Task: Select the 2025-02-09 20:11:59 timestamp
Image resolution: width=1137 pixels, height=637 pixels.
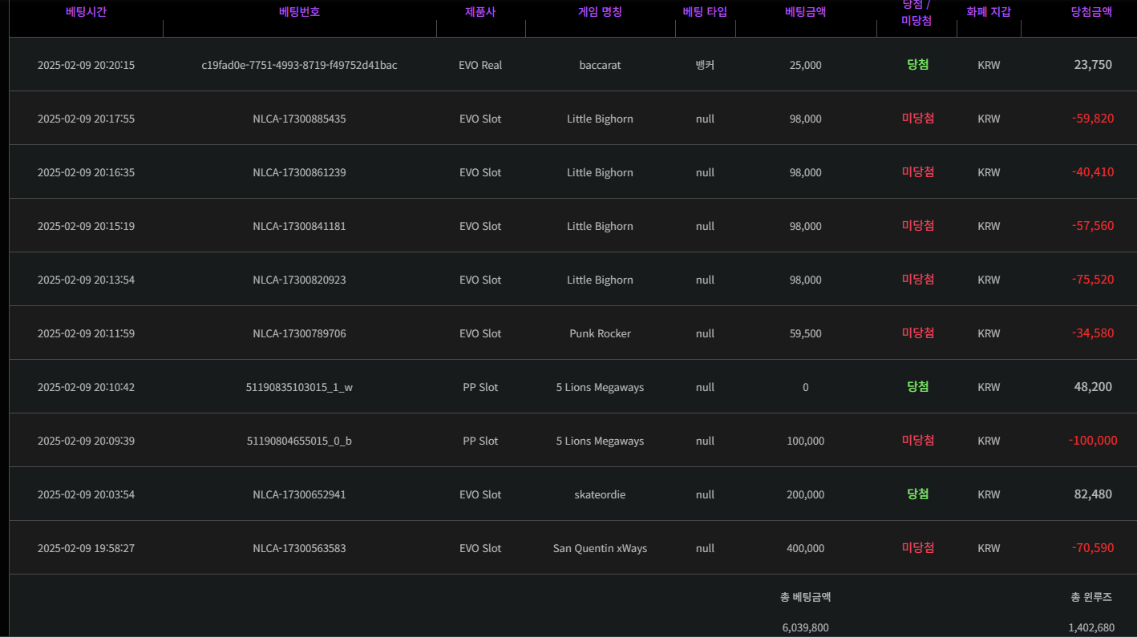Action: point(86,333)
